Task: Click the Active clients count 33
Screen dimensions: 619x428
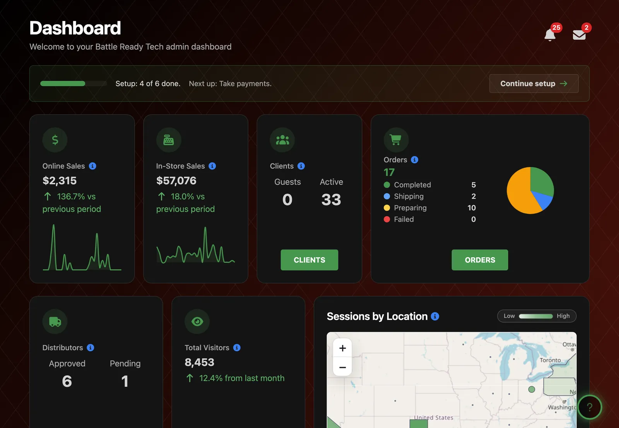Action: coord(331,200)
